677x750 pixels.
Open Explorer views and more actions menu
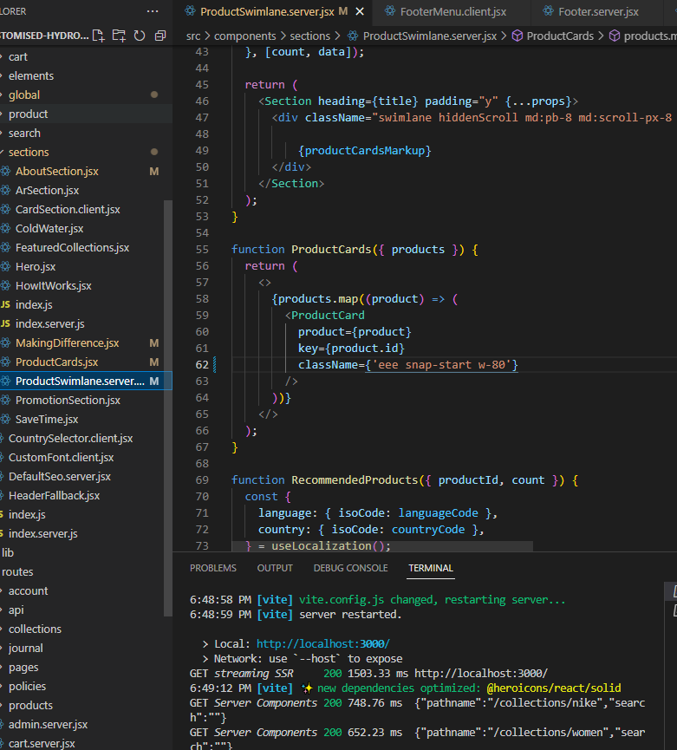(x=153, y=11)
